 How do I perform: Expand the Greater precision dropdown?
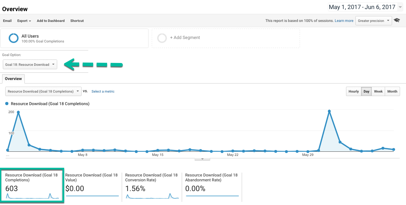(373, 21)
